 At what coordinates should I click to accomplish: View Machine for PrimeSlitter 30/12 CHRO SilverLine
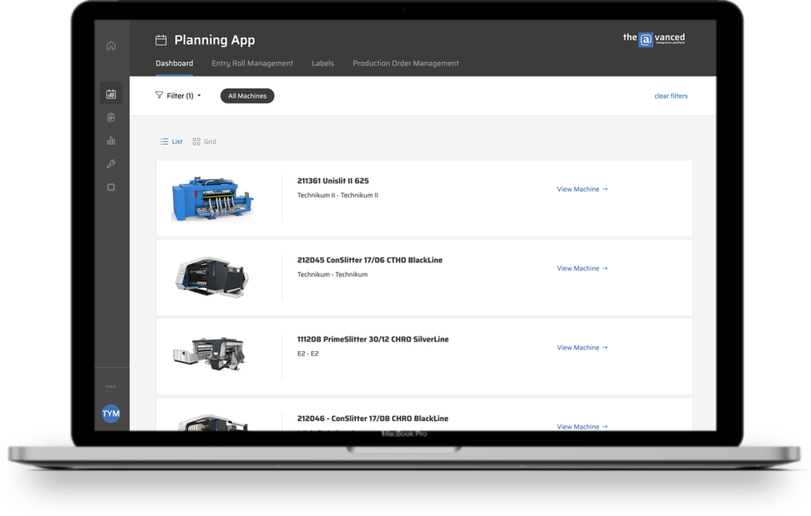point(582,348)
